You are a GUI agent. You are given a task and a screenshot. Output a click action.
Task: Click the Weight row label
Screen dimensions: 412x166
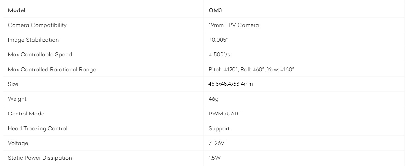(17, 99)
